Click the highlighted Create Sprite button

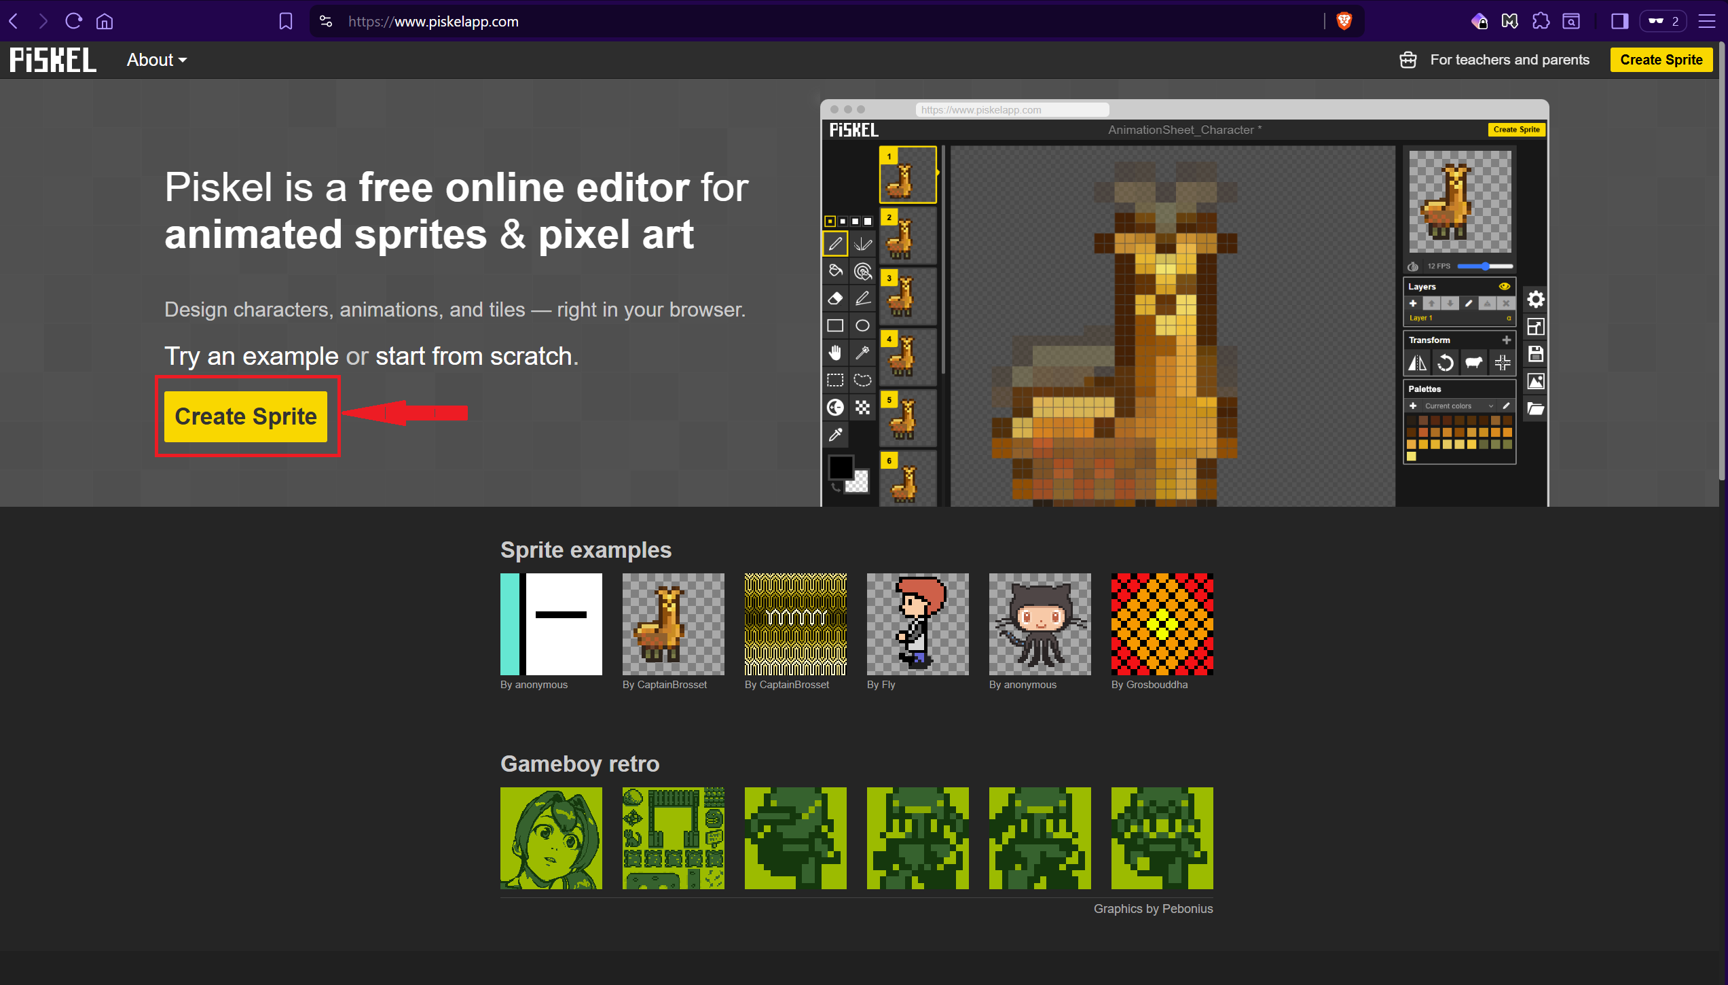(x=246, y=416)
